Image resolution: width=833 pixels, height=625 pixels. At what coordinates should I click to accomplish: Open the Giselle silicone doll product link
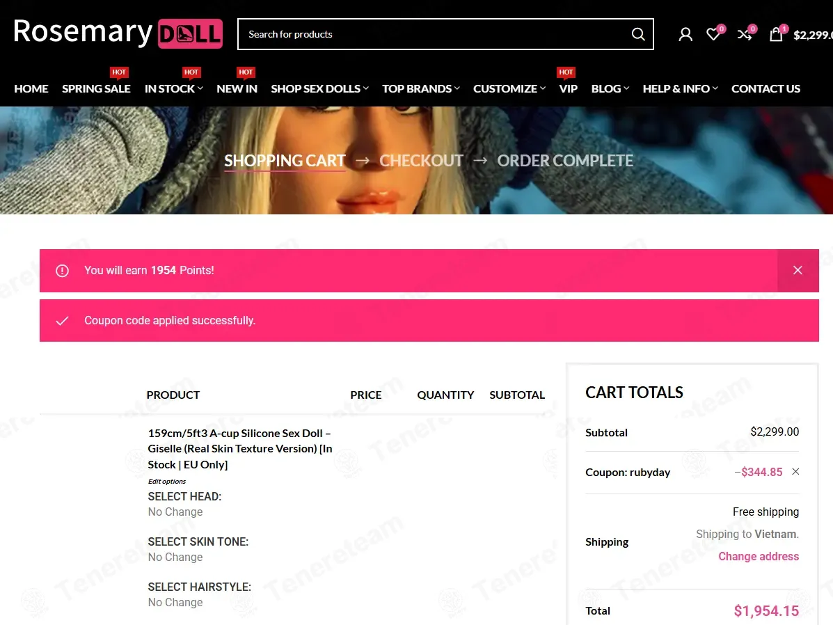pos(240,448)
